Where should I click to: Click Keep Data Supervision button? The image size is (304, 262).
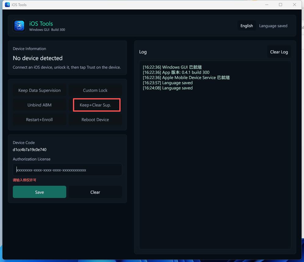[x=39, y=90]
